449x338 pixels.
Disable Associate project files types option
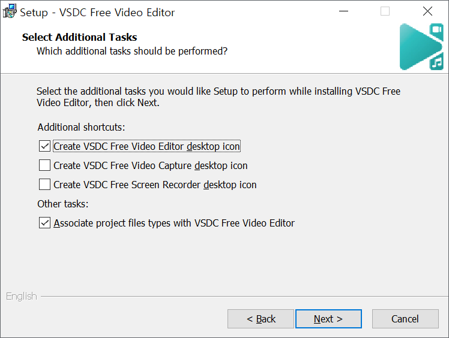[x=45, y=223]
